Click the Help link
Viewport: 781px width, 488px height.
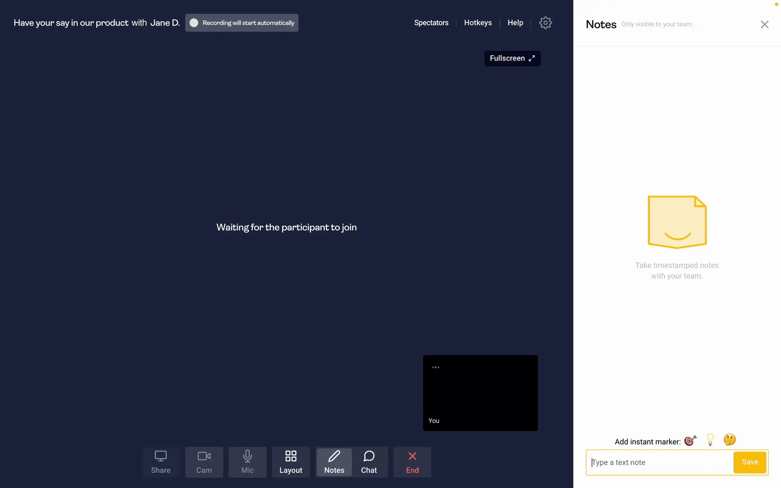tap(515, 23)
